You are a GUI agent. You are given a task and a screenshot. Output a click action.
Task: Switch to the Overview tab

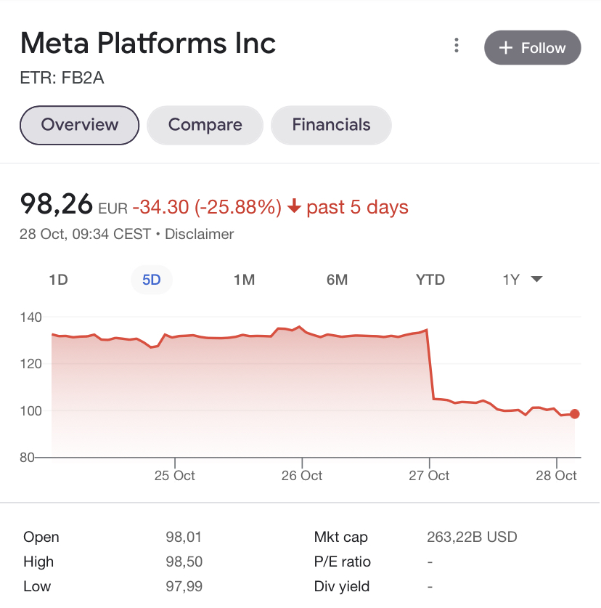(79, 125)
